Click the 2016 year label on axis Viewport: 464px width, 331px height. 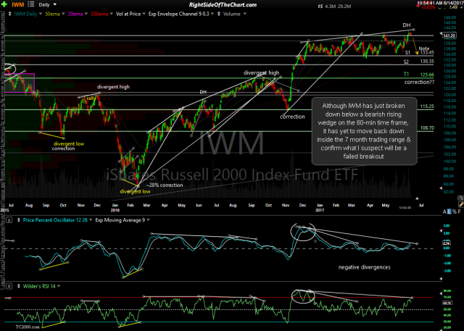[x=115, y=210]
